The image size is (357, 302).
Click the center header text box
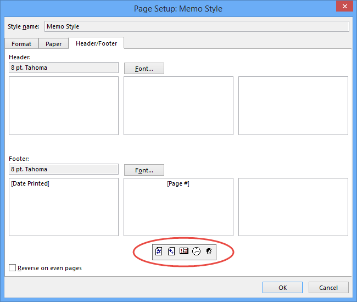pyautogui.click(x=178, y=105)
